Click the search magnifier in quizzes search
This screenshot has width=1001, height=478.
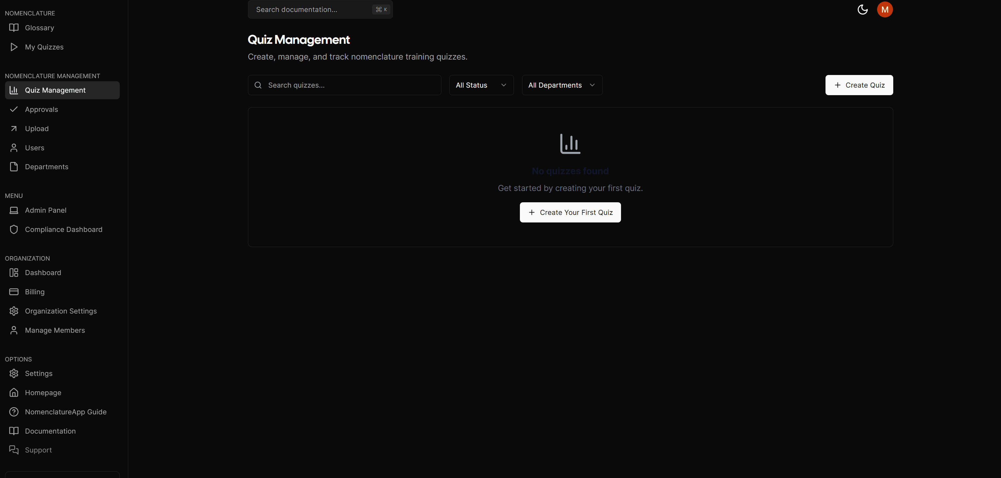[258, 85]
